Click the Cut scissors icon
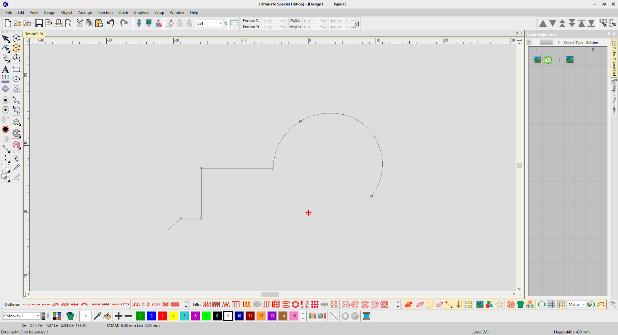 tap(80, 24)
